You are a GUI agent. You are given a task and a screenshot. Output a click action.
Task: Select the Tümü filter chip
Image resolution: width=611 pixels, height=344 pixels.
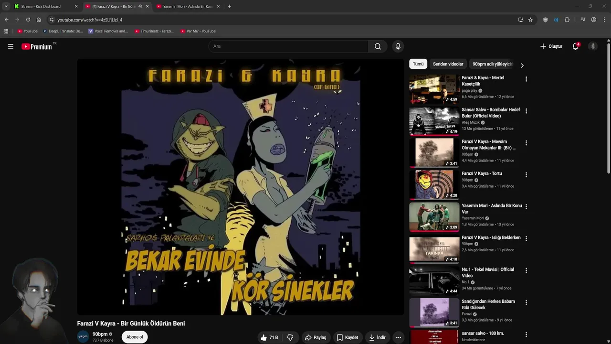tap(418, 64)
